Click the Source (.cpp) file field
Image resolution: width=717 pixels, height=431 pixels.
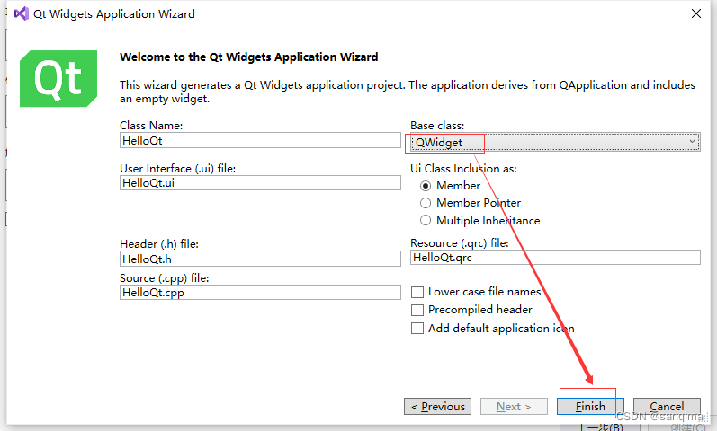coord(260,292)
